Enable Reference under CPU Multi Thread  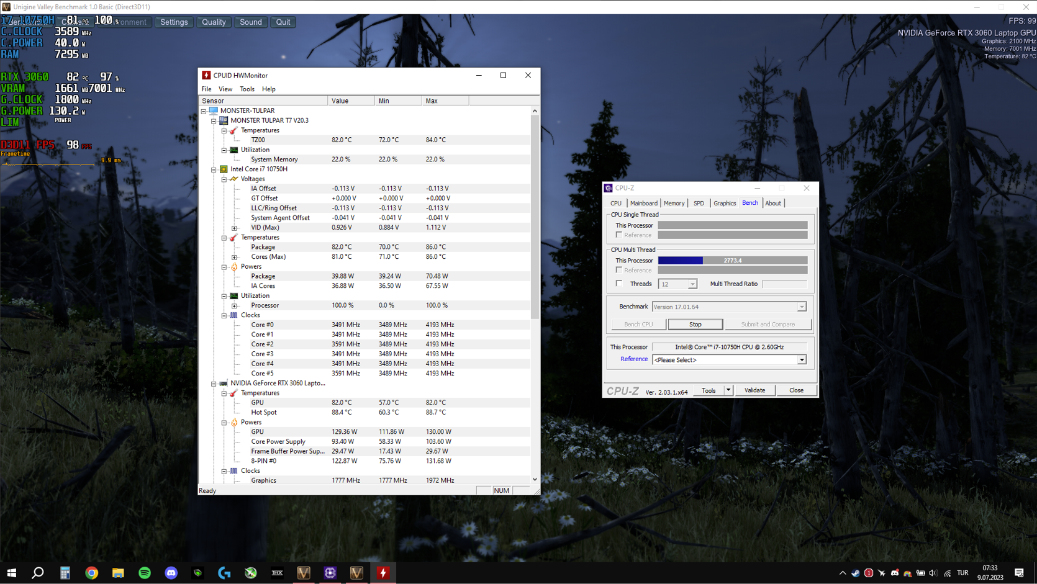pyautogui.click(x=619, y=270)
